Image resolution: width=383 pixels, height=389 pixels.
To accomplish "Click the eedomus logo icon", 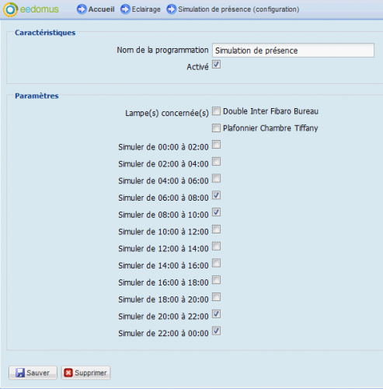I will 10,9.
